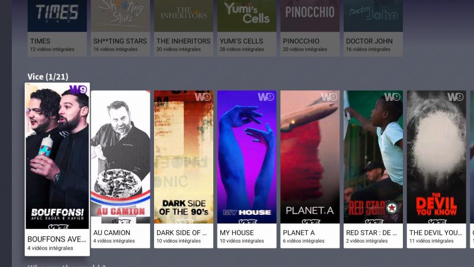
Task: Click the W9 logo on Bouffons card
Action: [x=78, y=90]
